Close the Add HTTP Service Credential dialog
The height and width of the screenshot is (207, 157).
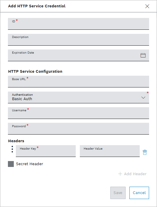[x=147, y=6]
